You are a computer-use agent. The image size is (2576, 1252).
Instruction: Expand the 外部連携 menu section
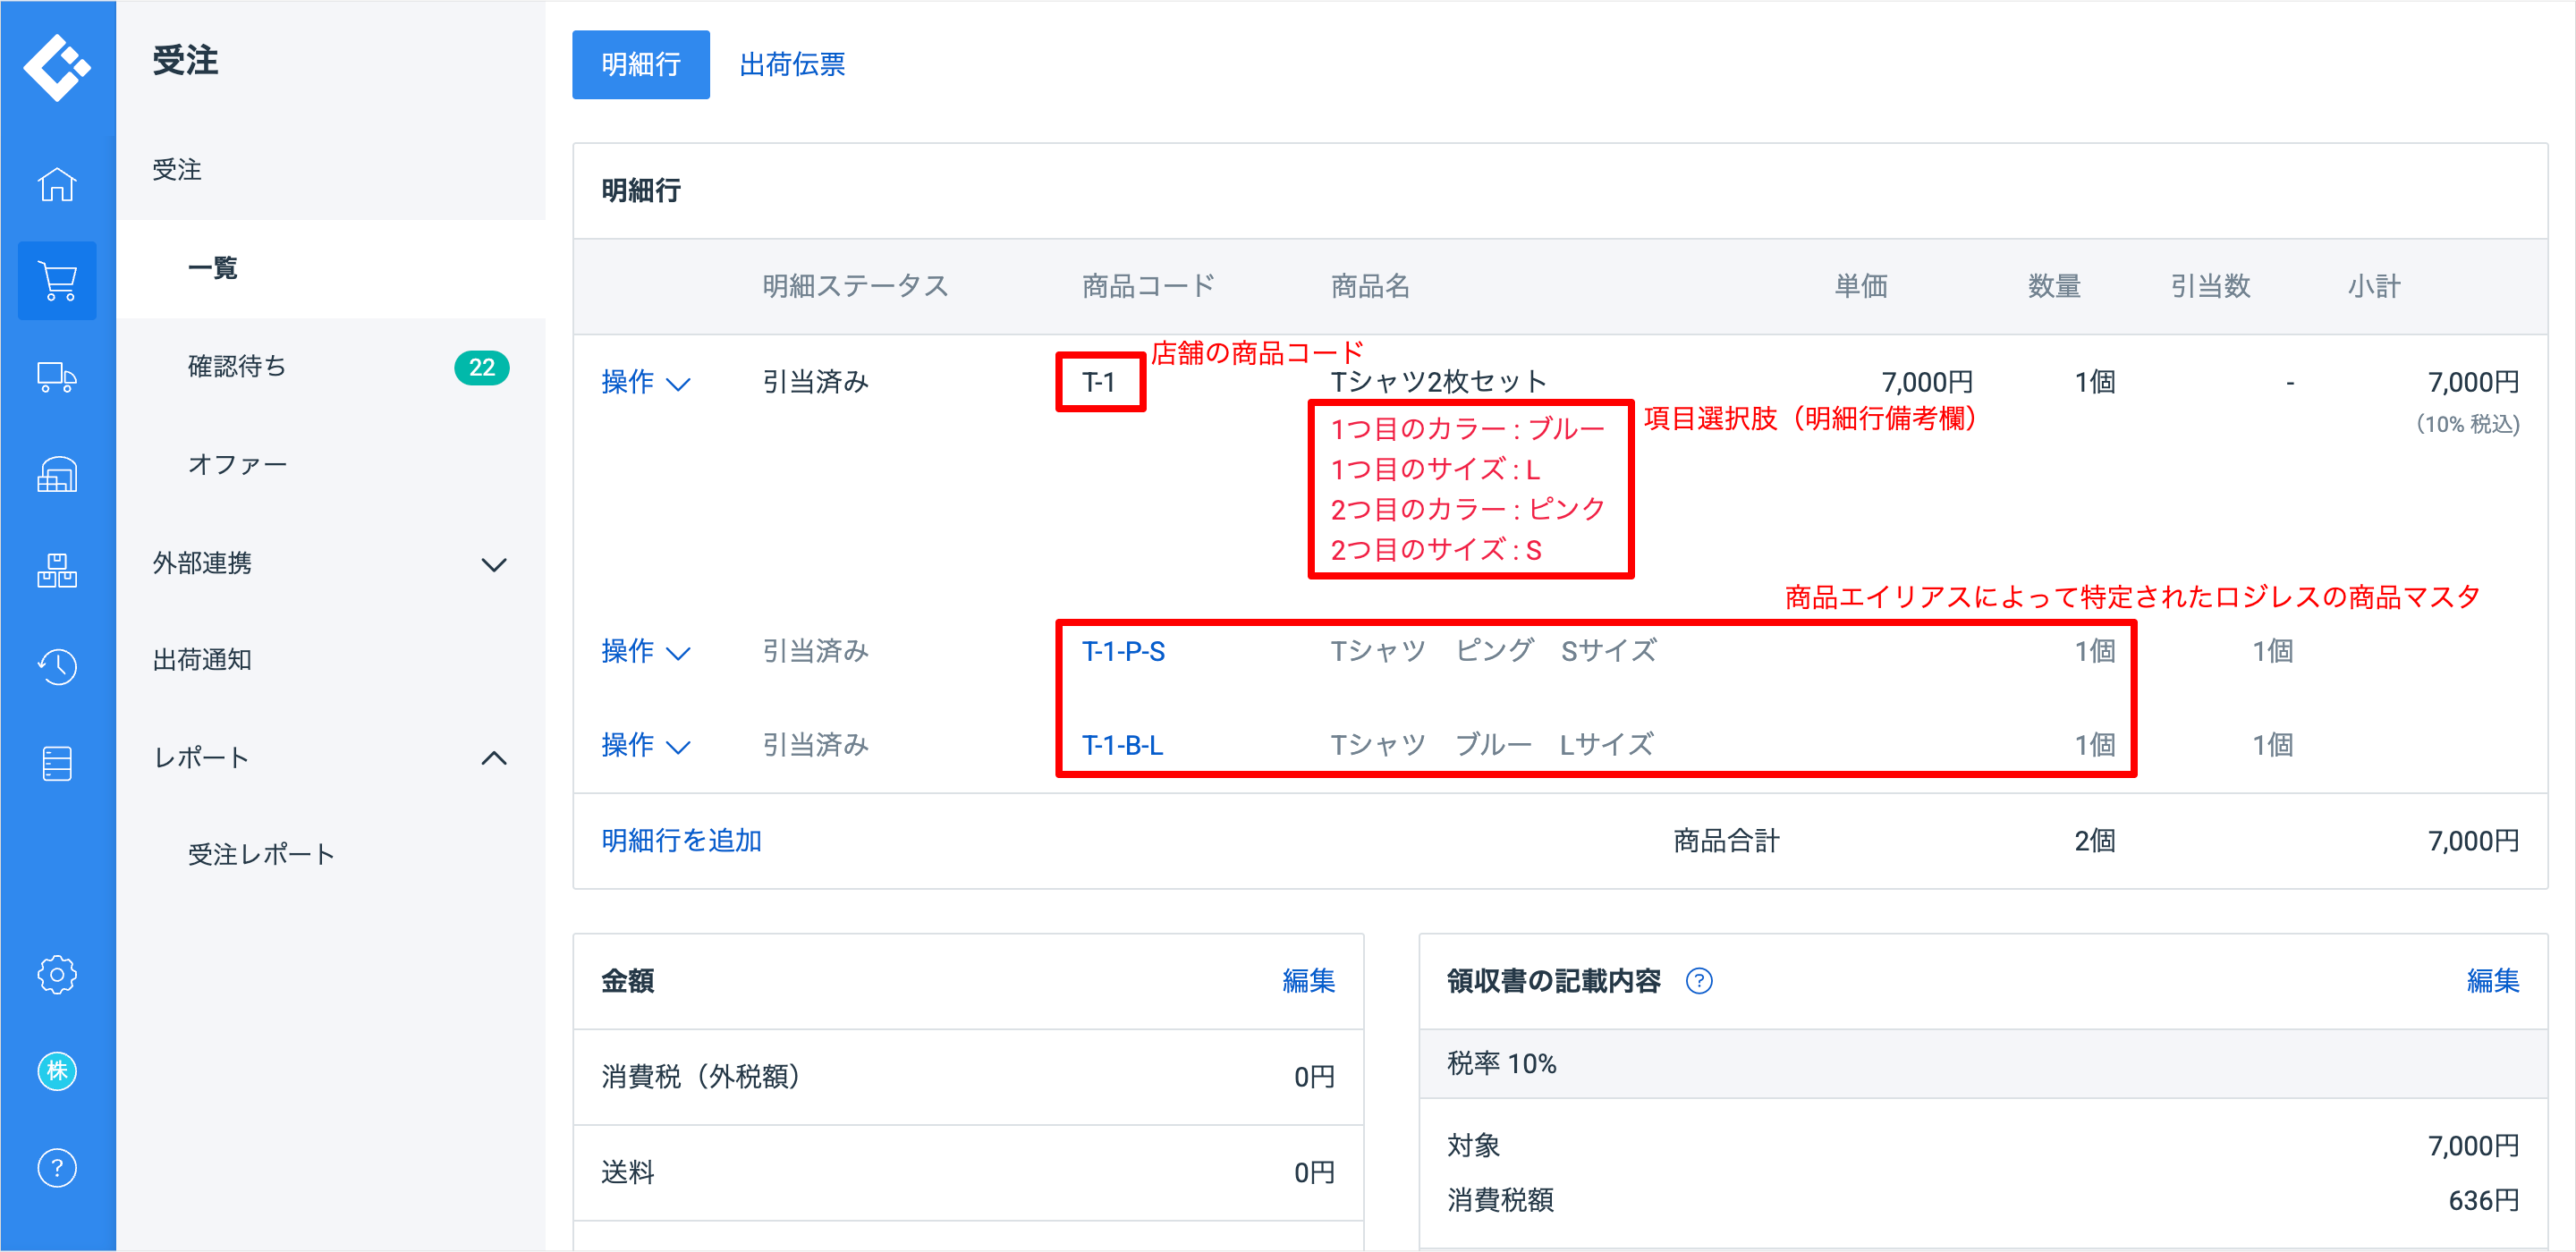[x=493, y=564]
